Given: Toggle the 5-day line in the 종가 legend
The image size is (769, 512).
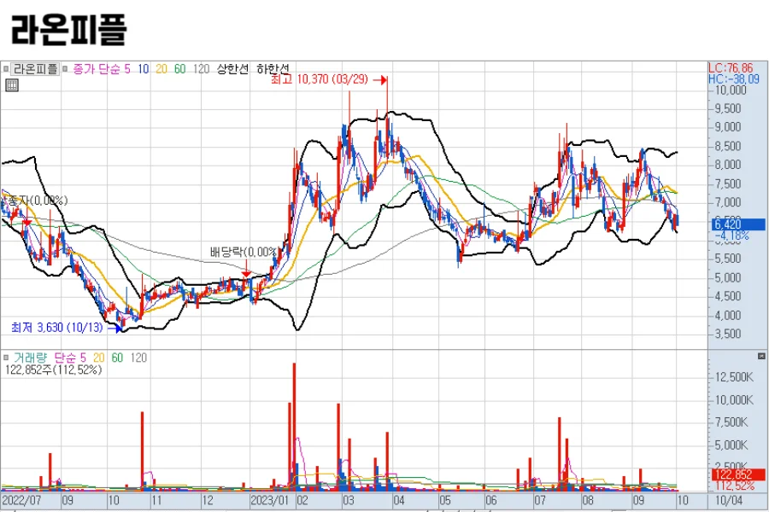Looking at the screenshot, I should coord(127,69).
